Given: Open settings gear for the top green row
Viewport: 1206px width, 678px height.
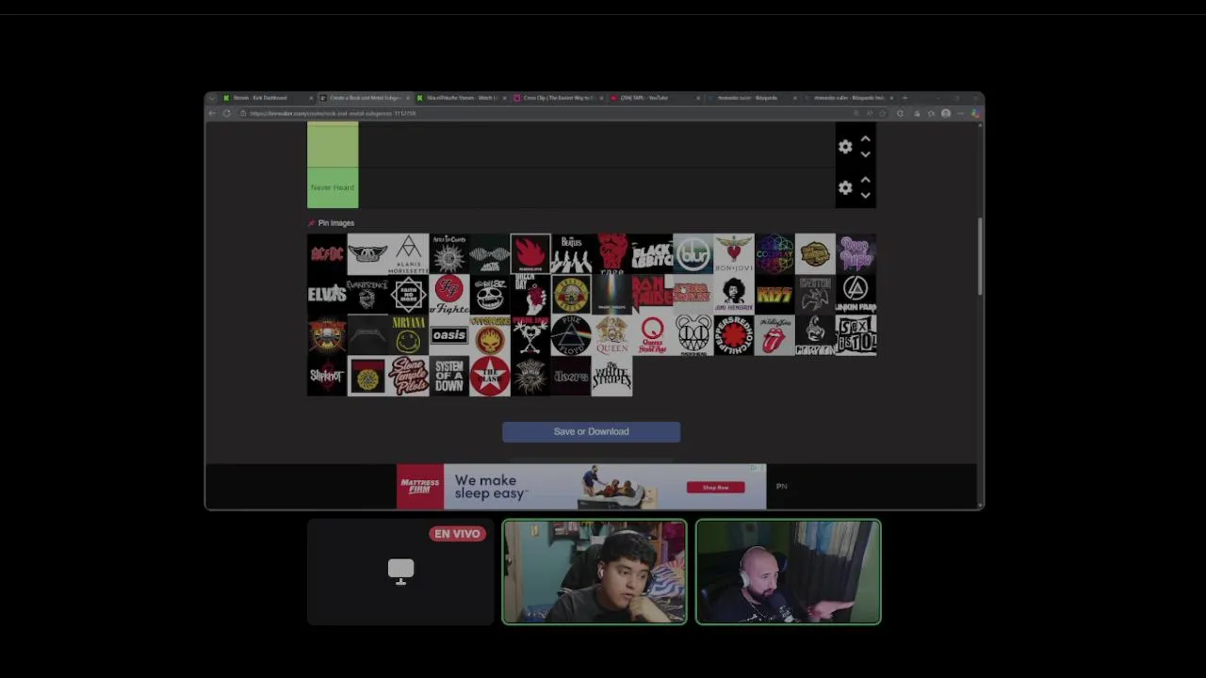Looking at the screenshot, I should [845, 147].
